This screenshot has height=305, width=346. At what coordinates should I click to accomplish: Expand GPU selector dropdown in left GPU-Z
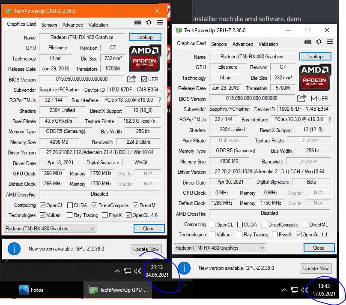tap(50, 229)
